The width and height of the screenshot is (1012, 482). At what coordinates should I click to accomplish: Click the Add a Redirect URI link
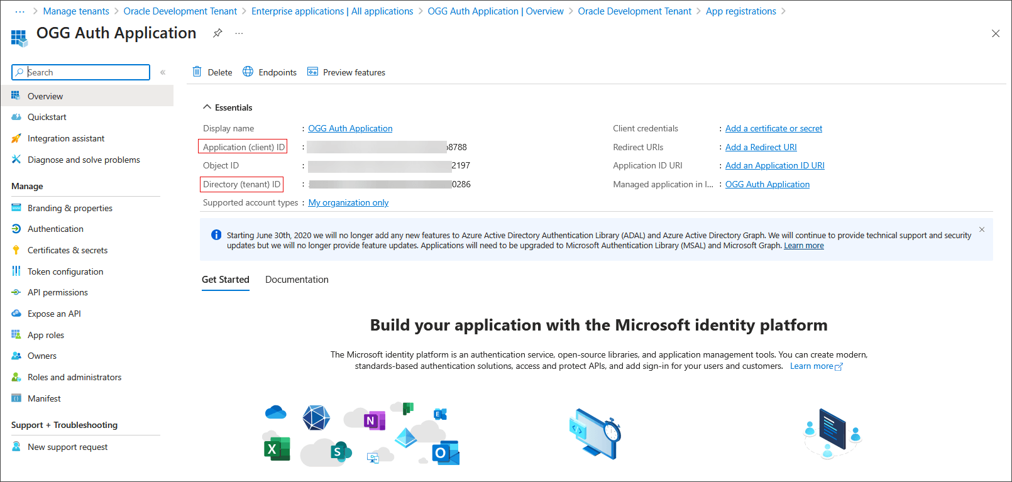pos(761,147)
